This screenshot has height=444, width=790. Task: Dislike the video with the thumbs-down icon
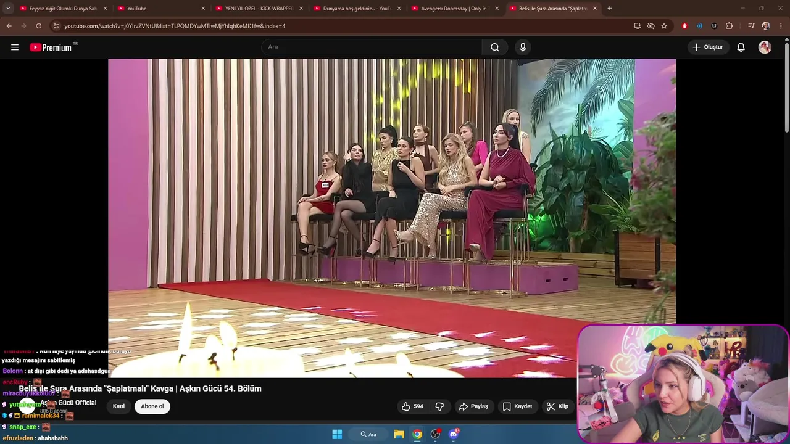439,406
